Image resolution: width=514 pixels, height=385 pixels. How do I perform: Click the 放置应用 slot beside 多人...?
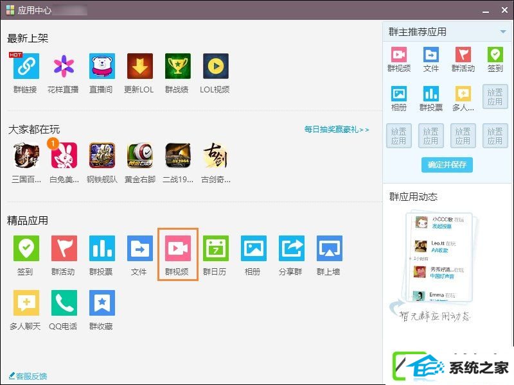coord(495,97)
